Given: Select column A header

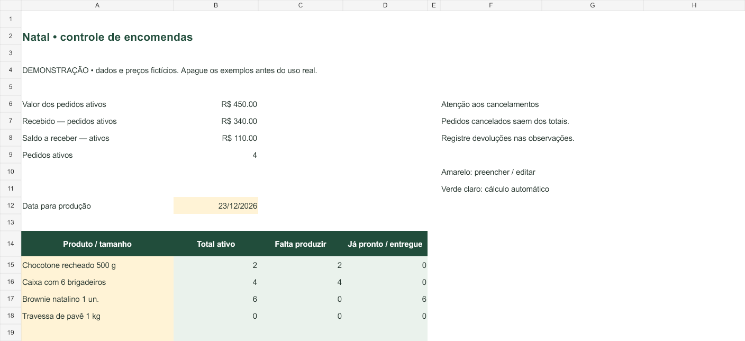Looking at the screenshot, I should [x=97, y=5].
